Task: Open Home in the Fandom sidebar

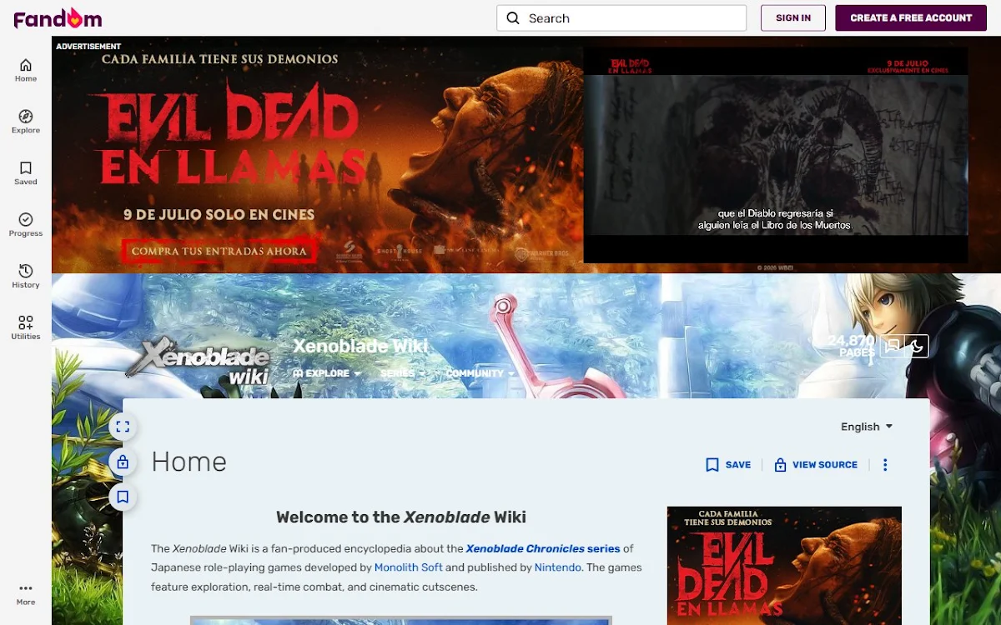Action: (x=26, y=70)
